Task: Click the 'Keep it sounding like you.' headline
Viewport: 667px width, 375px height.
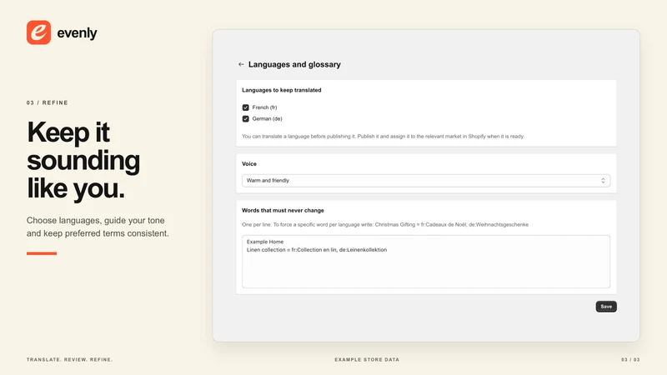Action: pyautogui.click(x=83, y=160)
